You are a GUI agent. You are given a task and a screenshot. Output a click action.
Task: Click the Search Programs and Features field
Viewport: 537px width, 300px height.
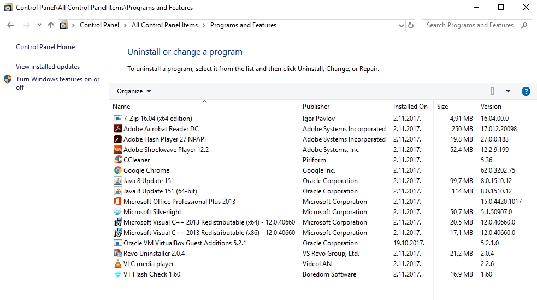tap(470, 25)
